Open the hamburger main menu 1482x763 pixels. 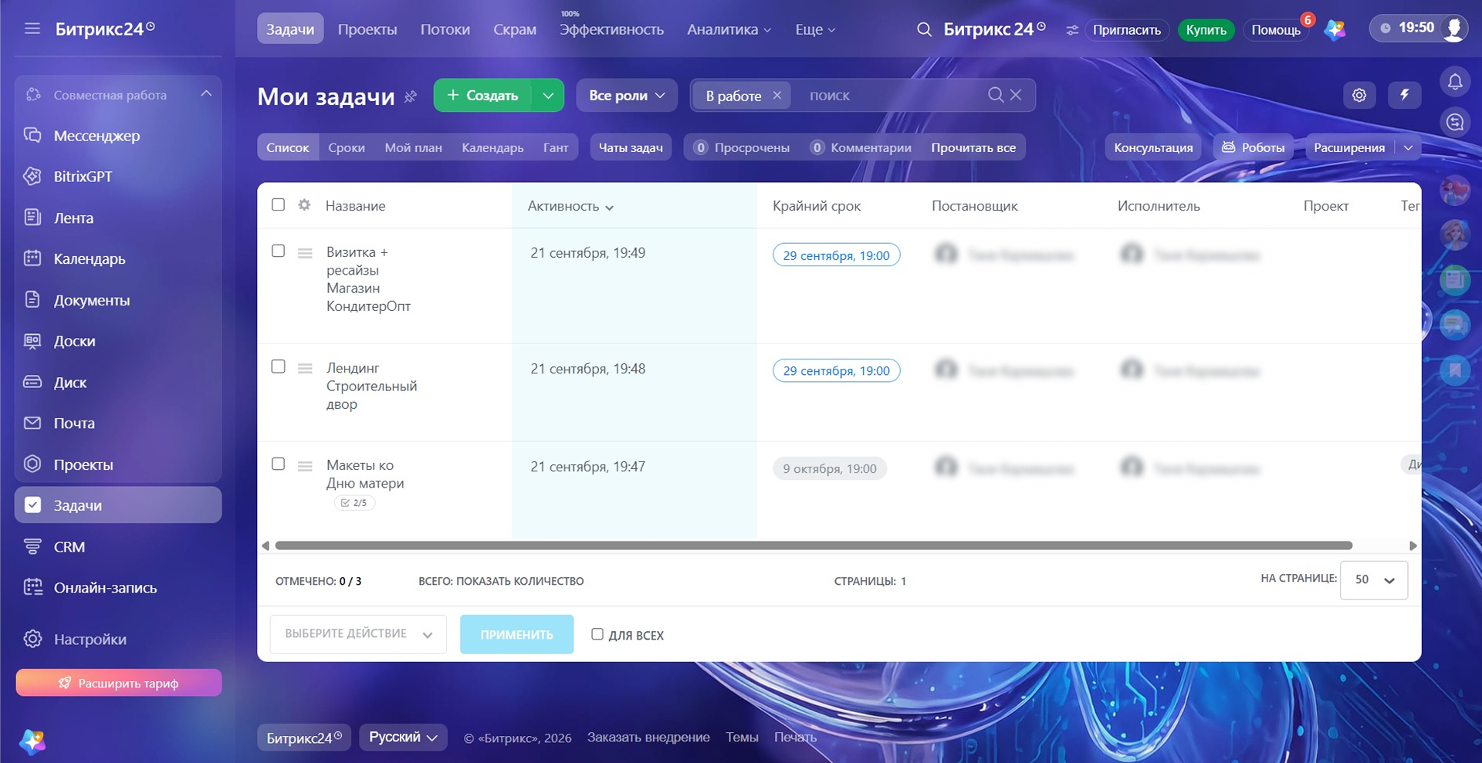tap(32, 29)
